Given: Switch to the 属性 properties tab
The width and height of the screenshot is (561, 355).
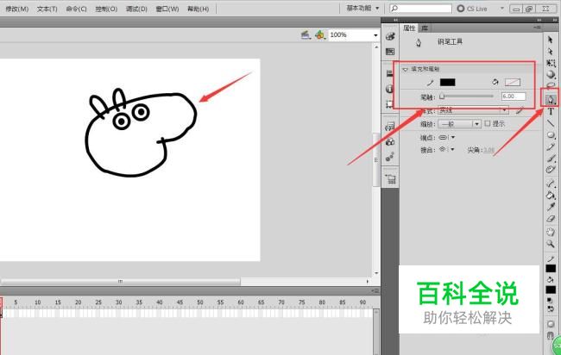Looking at the screenshot, I should coord(409,28).
